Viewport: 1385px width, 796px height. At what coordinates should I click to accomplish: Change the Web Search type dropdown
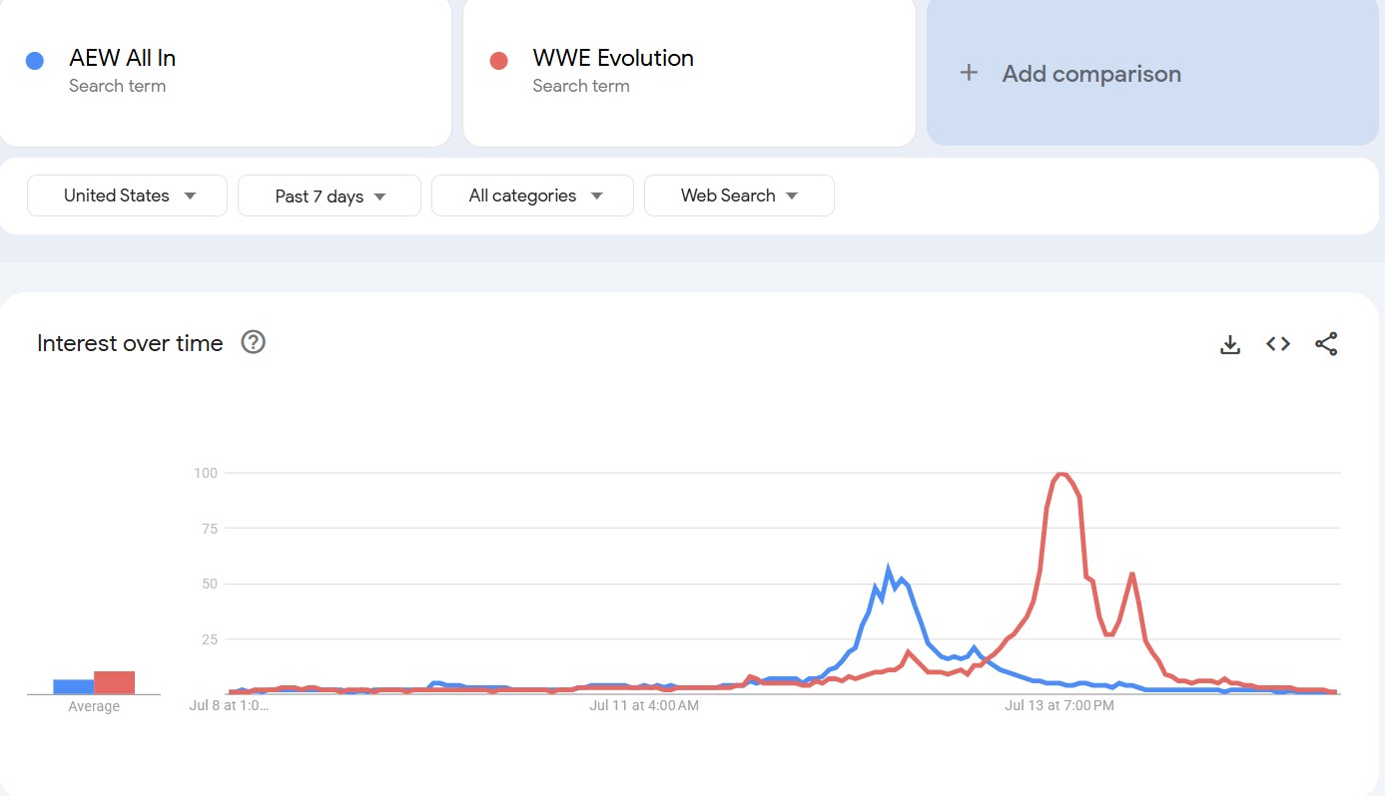click(x=739, y=196)
